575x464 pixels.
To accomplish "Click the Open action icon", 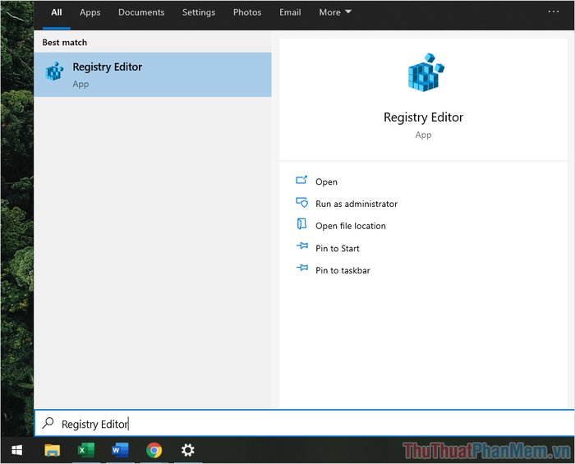I will pyautogui.click(x=301, y=180).
